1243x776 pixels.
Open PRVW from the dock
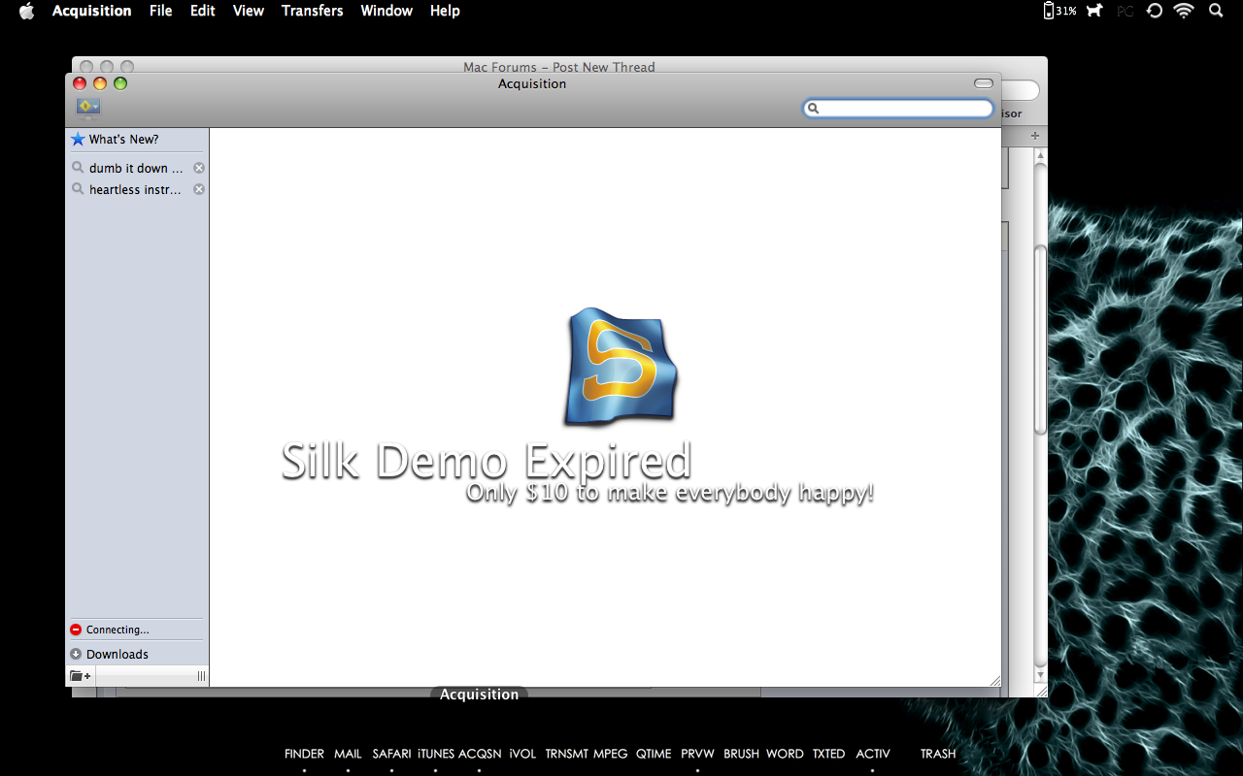[697, 754]
